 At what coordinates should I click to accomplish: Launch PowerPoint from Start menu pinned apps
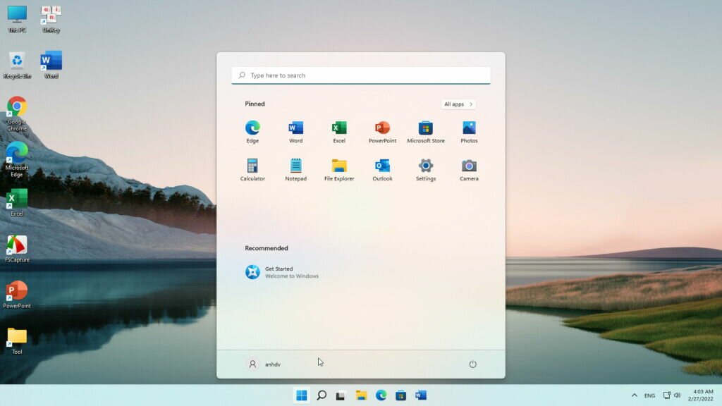pos(382,132)
